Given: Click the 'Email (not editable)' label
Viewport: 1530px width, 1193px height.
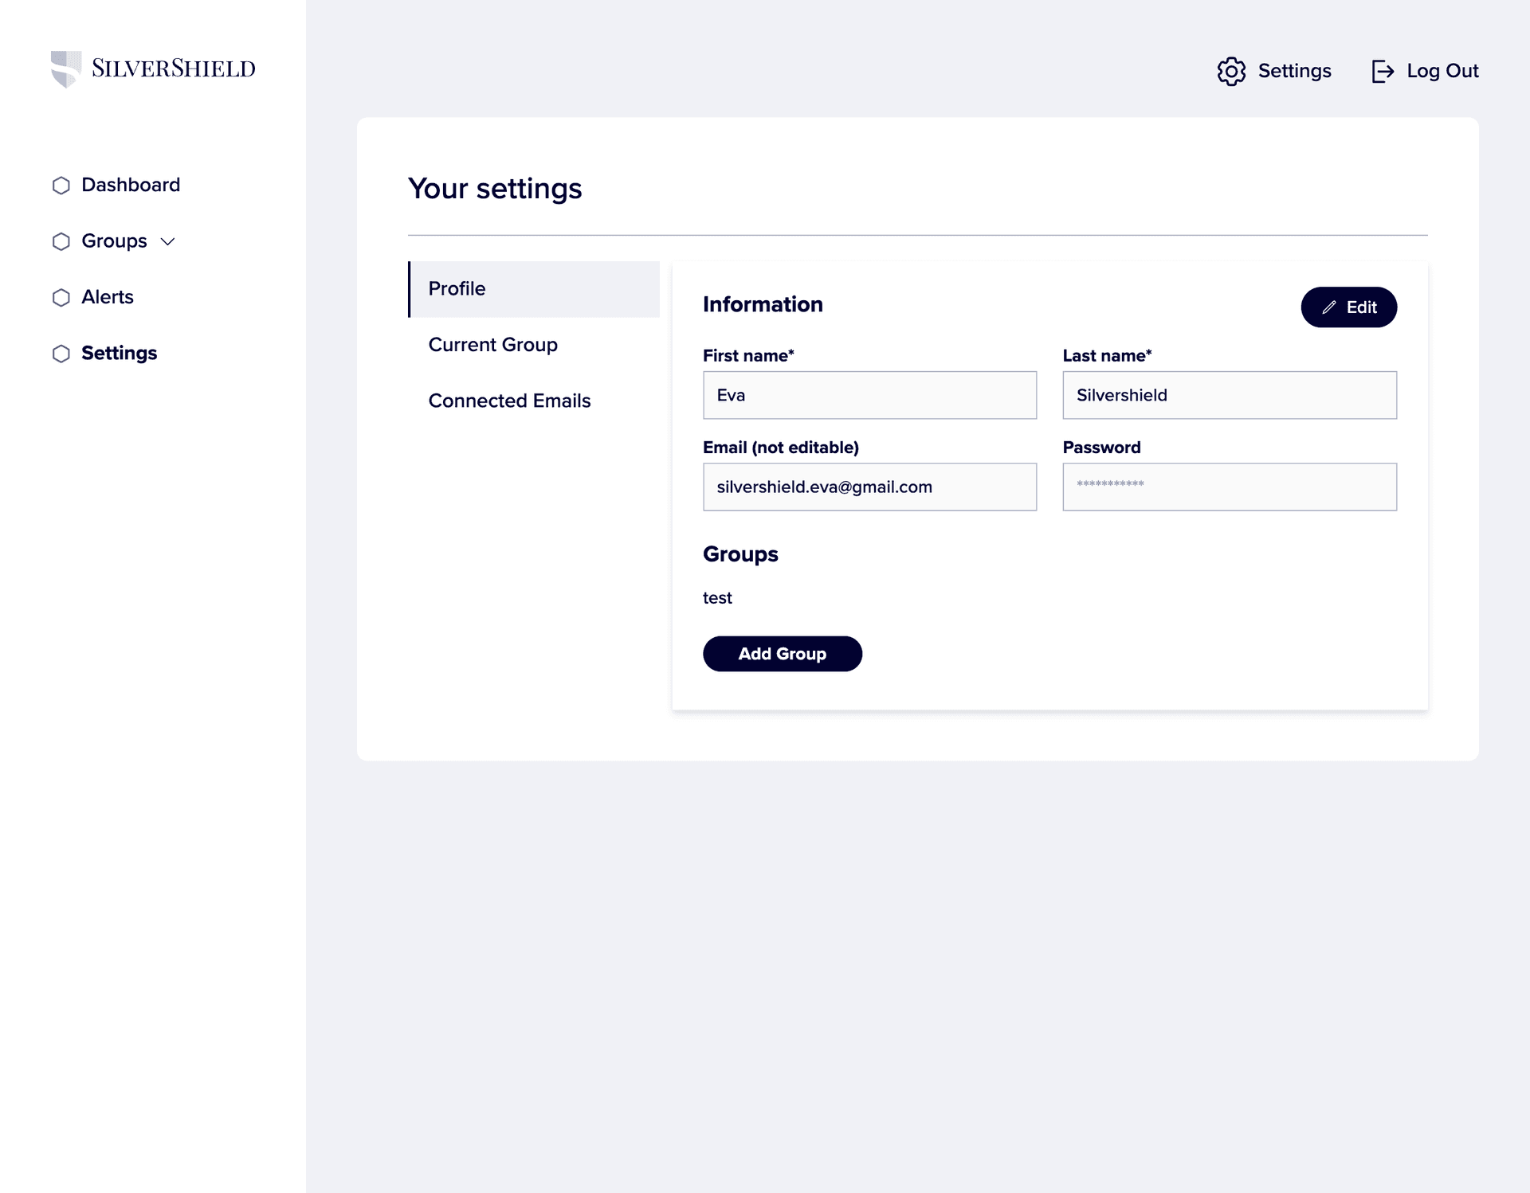Looking at the screenshot, I should coord(781,448).
